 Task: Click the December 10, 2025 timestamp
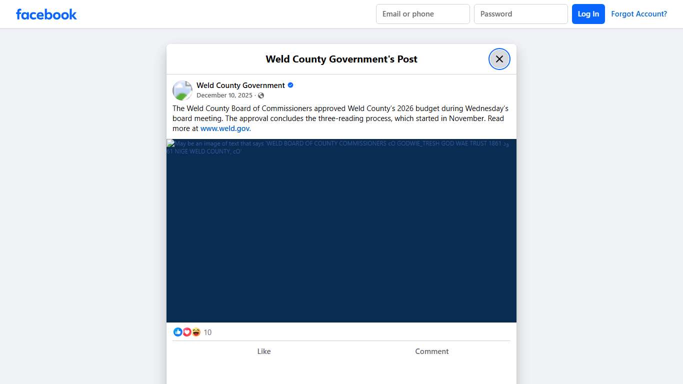224,95
